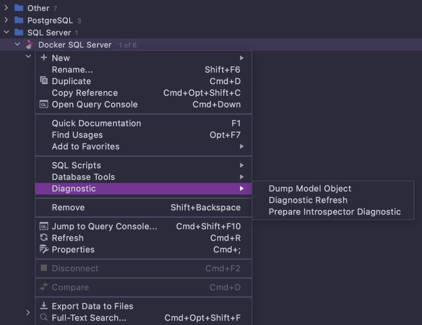Screen dimensions: 422x325
Task: Click the Jump to Query Console icon
Action: click(44, 226)
